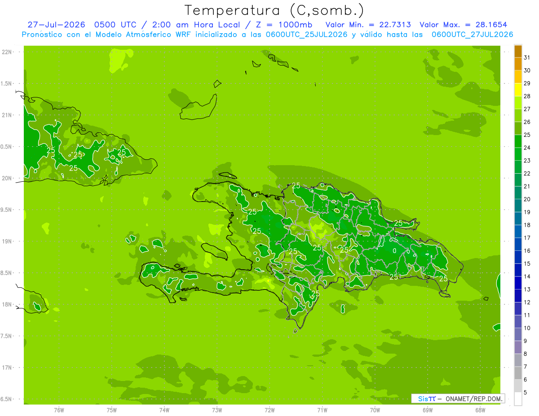This screenshot has width=539, height=416.
Task: Click the '22N' latitude axis label
Action: click(7, 52)
